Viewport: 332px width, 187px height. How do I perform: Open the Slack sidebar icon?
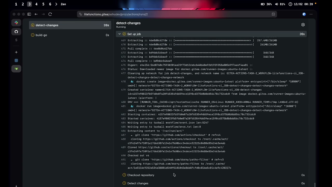coord(16,23)
